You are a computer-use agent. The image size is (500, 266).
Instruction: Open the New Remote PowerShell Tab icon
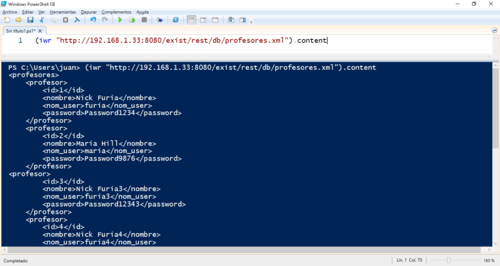pos(160,20)
